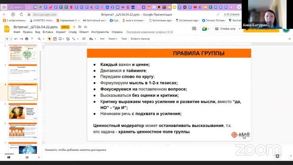Select slide 6 thumbnail
This screenshot has width=293, height=165.
[22, 131]
